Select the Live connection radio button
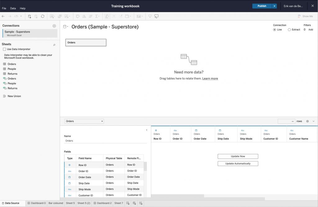 coord(275,30)
